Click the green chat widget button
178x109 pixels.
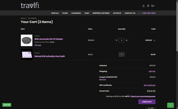[170, 105]
